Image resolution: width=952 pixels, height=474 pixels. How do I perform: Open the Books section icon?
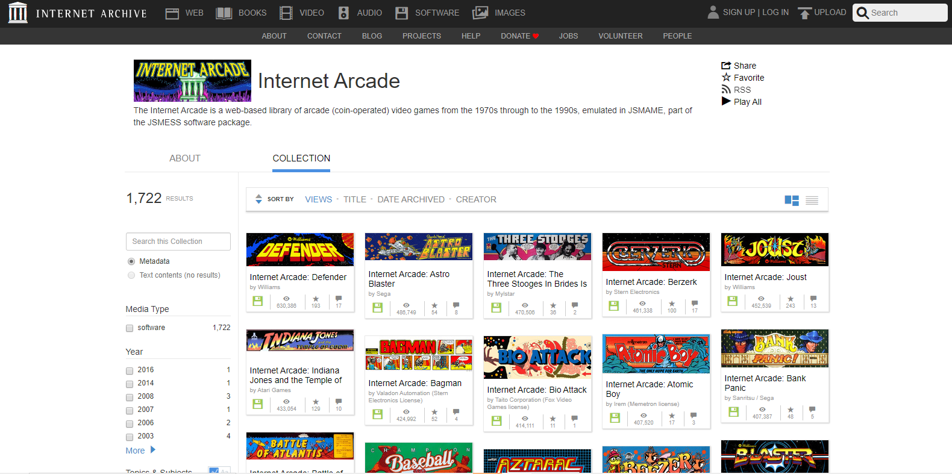tap(224, 13)
